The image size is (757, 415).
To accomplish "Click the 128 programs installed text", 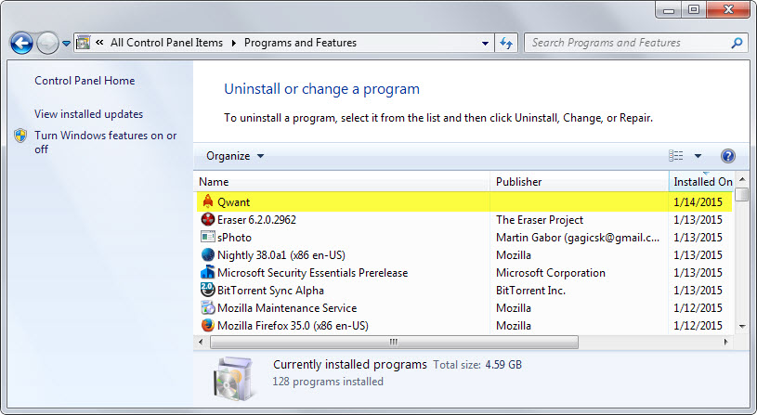I will pyautogui.click(x=328, y=382).
